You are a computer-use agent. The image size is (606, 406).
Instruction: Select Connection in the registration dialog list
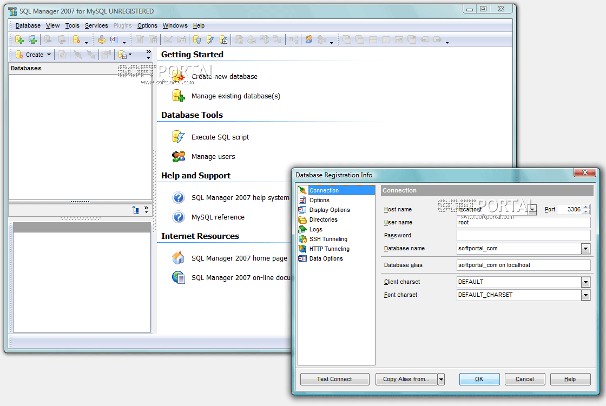point(336,190)
